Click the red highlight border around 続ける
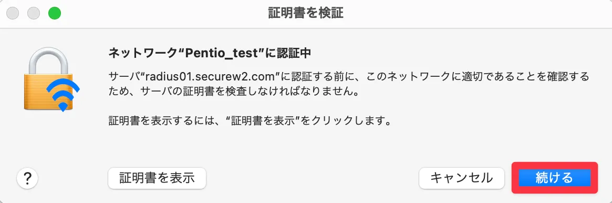This screenshot has width=612, height=203. coord(555,178)
